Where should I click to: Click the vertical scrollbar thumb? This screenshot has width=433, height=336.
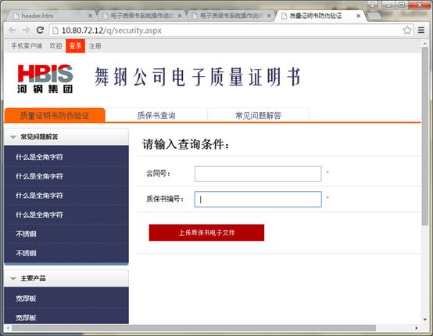425,136
